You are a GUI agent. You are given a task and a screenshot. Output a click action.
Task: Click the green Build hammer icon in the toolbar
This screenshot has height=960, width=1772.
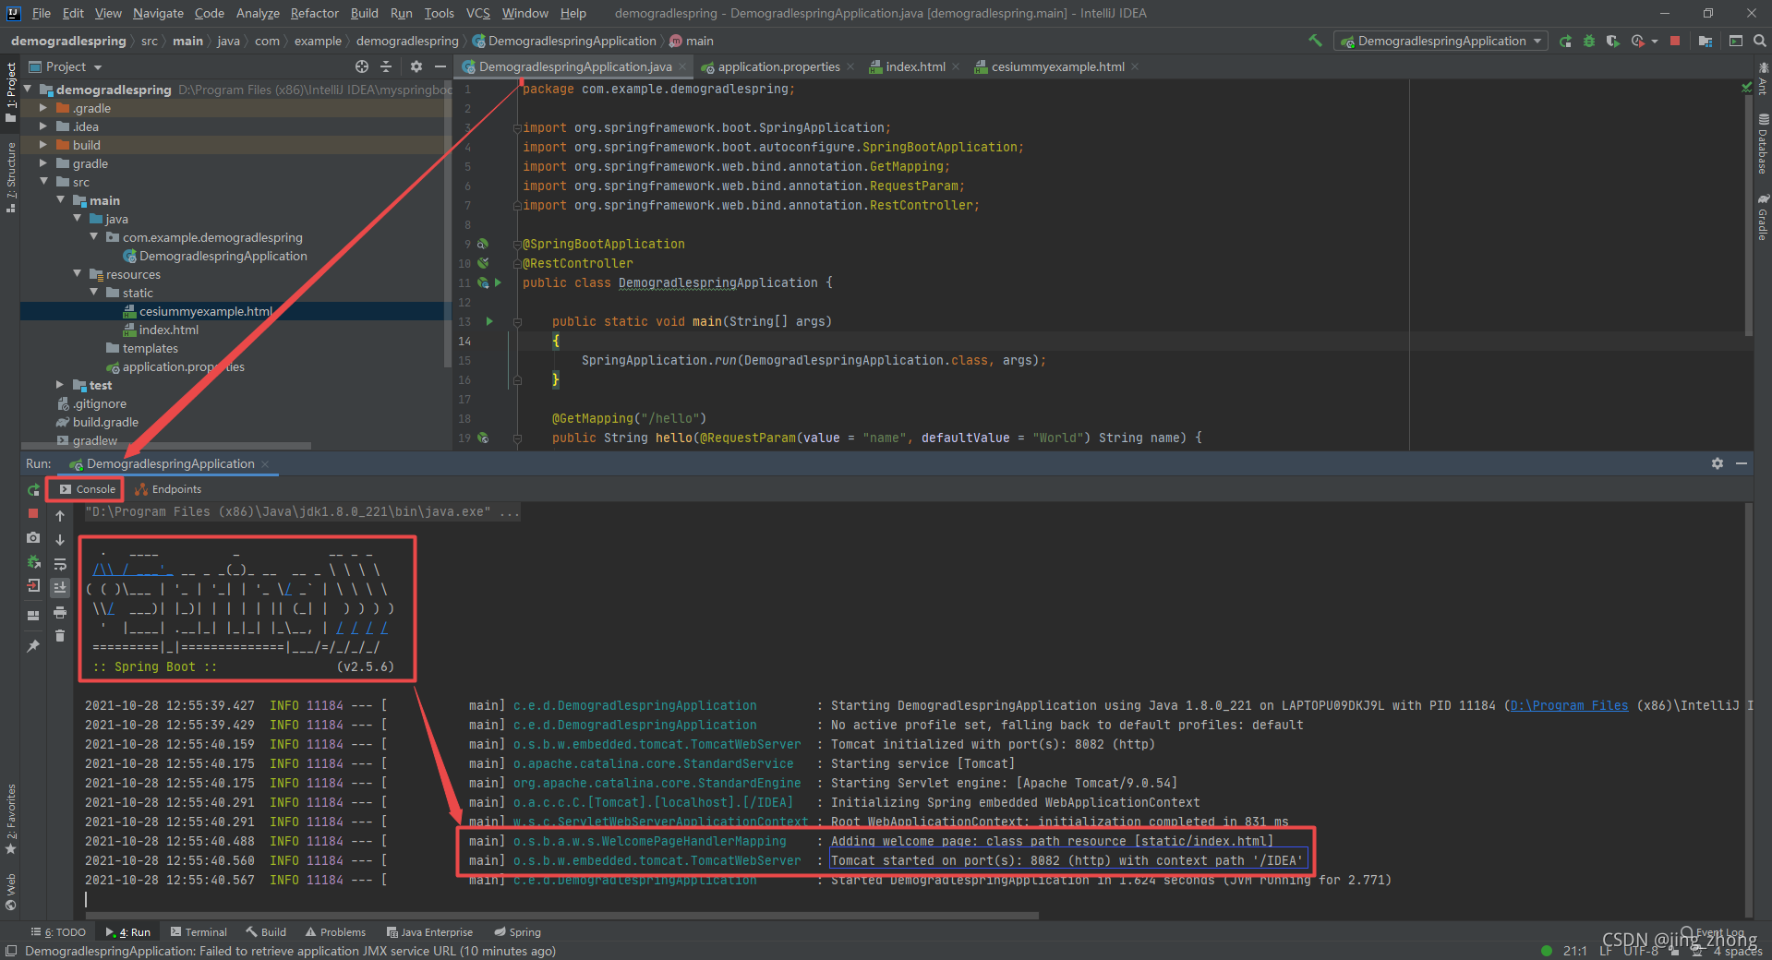click(x=1315, y=41)
